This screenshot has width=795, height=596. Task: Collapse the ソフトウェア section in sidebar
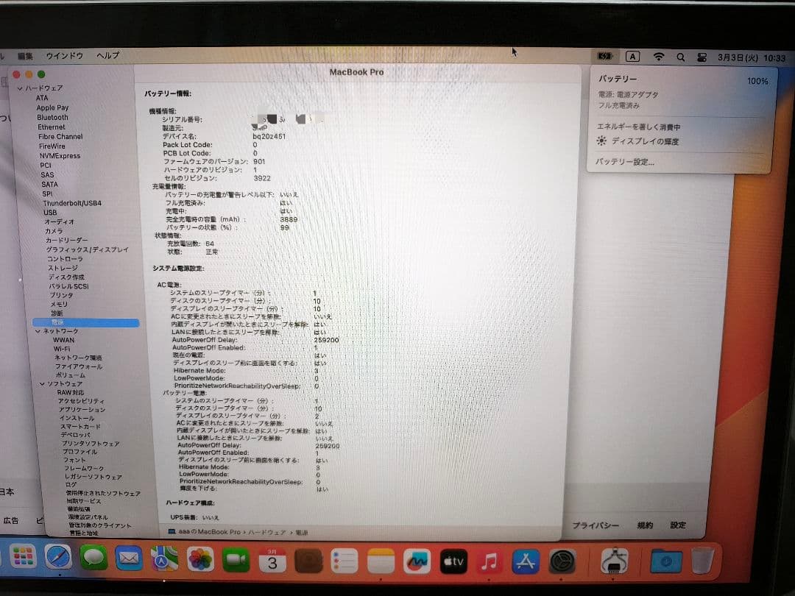click(42, 383)
